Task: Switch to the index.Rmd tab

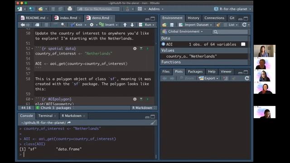Action: [66, 18]
